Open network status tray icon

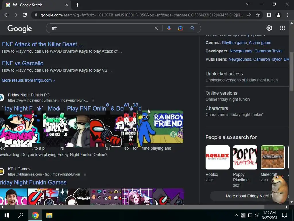tap(250, 215)
